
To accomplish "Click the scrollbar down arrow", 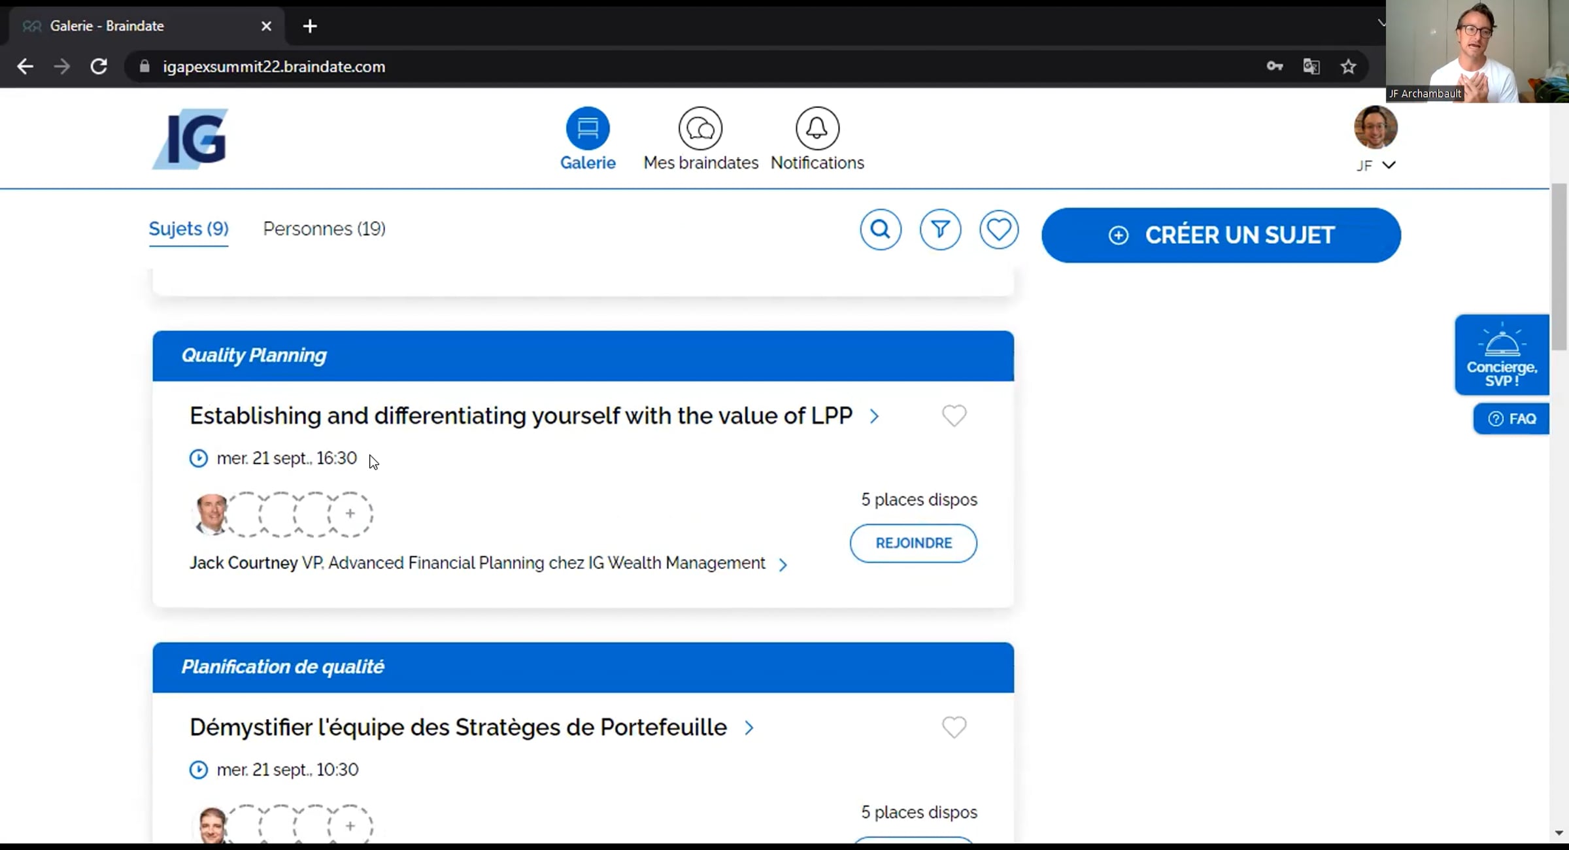I will (x=1559, y=833).
